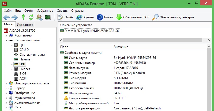
Task: Go back with the blue left arrow
Action: point(6,17)
